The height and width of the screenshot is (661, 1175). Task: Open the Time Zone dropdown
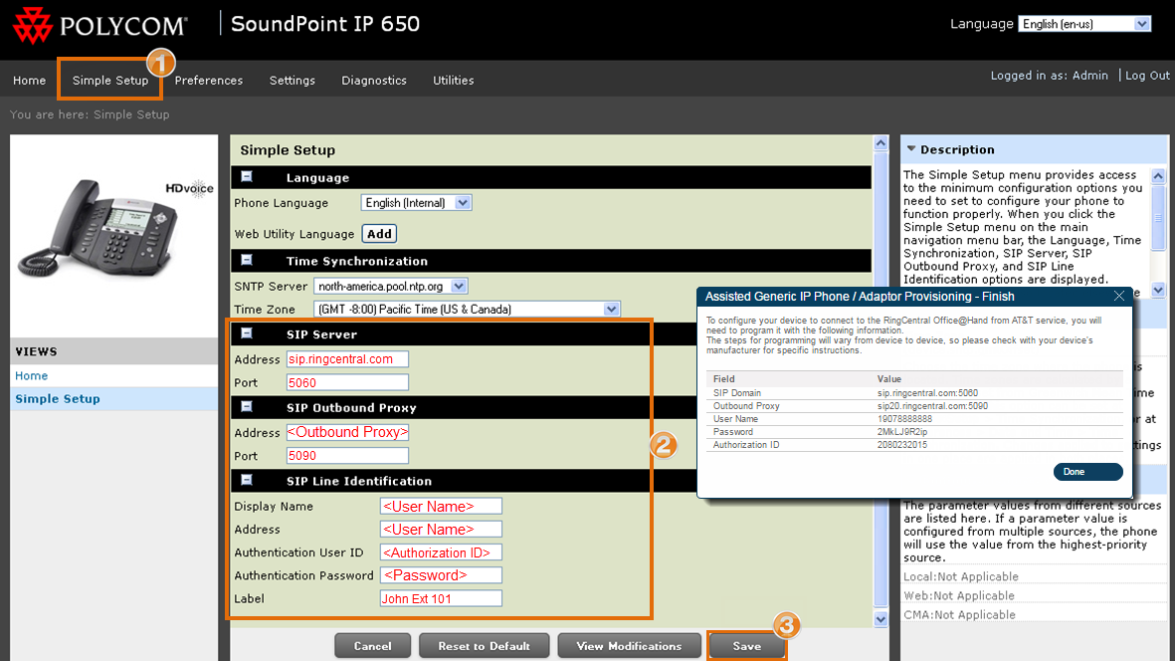pos(467,309)
